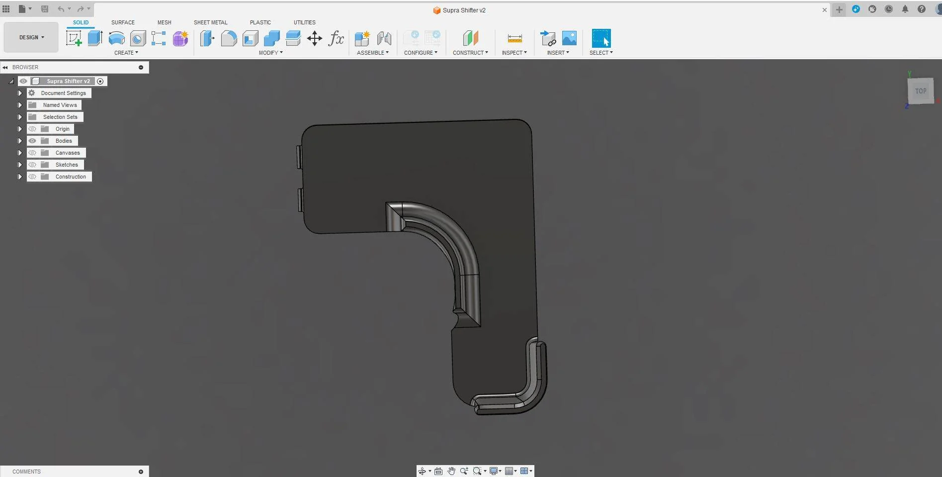The height and width of the screenshot is (477, 942).
Task: Select the Combine tool
Action: click(271, 38)
